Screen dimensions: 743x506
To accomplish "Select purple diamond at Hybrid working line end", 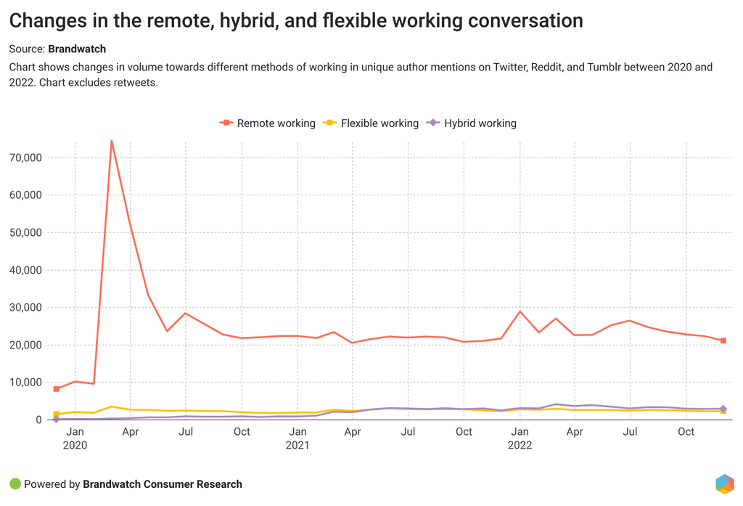I will 723,409.
